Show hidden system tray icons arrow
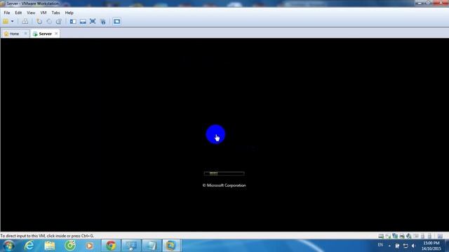 click(x=389, y=246)
